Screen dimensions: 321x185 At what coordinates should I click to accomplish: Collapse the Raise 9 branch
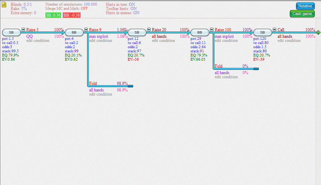point(86,29)
